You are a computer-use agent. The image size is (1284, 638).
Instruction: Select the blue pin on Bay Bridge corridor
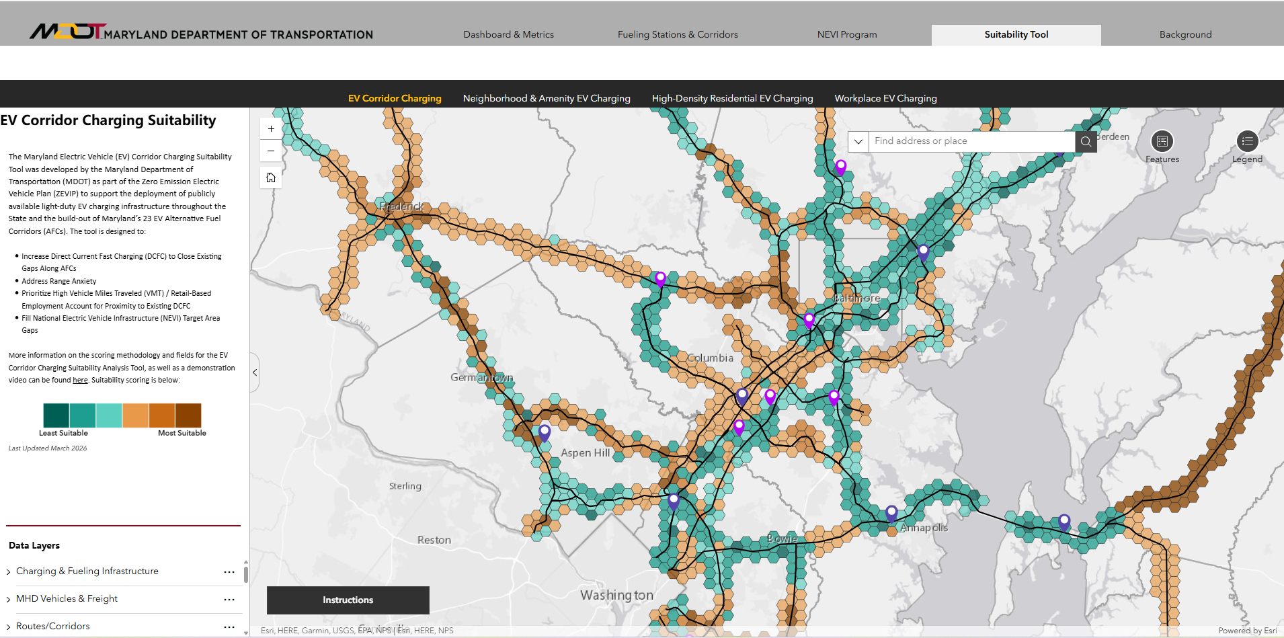1064,522
